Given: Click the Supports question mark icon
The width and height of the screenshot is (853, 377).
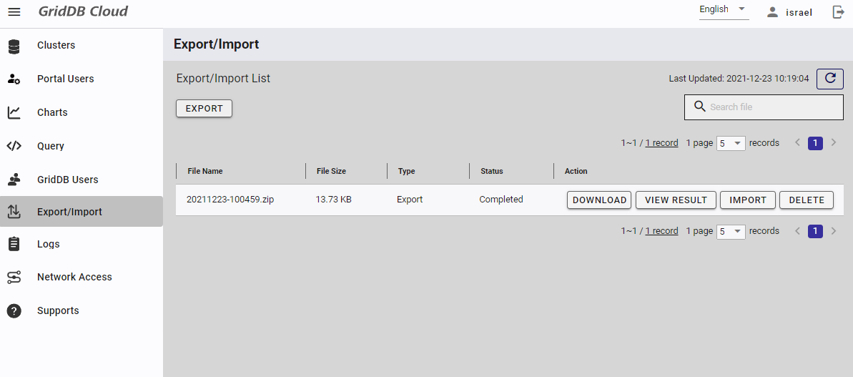Looking at the screenshot, I should [x=14, y=310].
